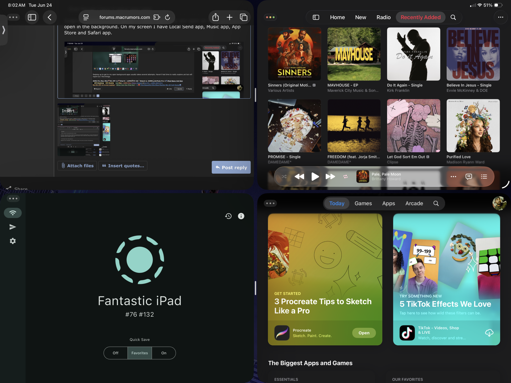Set Quick Save to Off
The height and width of the screenshot is (383, 511).
tap(115, 353)
